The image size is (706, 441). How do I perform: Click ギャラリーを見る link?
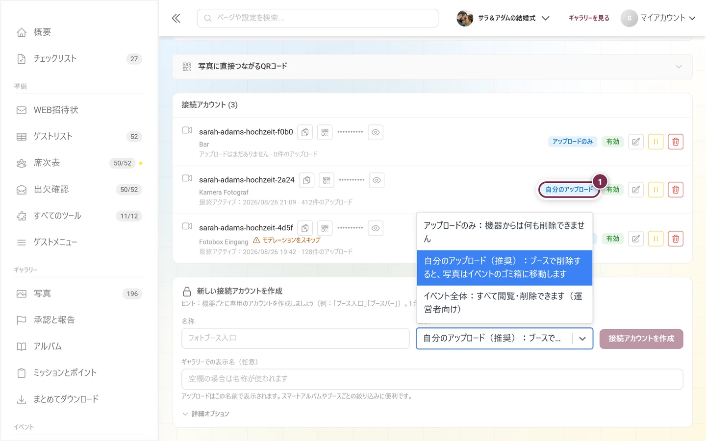pyautogui.click(x=589, y=18)
